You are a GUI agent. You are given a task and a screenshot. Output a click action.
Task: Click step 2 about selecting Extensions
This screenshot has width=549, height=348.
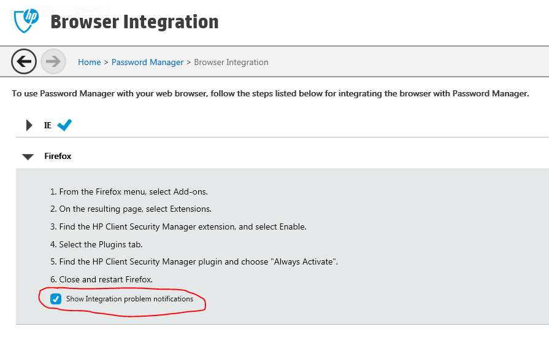[131, 209]
